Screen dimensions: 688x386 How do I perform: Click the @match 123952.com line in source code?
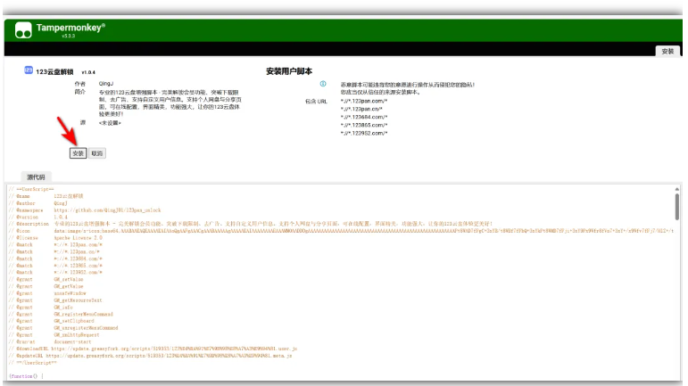coord(55,273)
